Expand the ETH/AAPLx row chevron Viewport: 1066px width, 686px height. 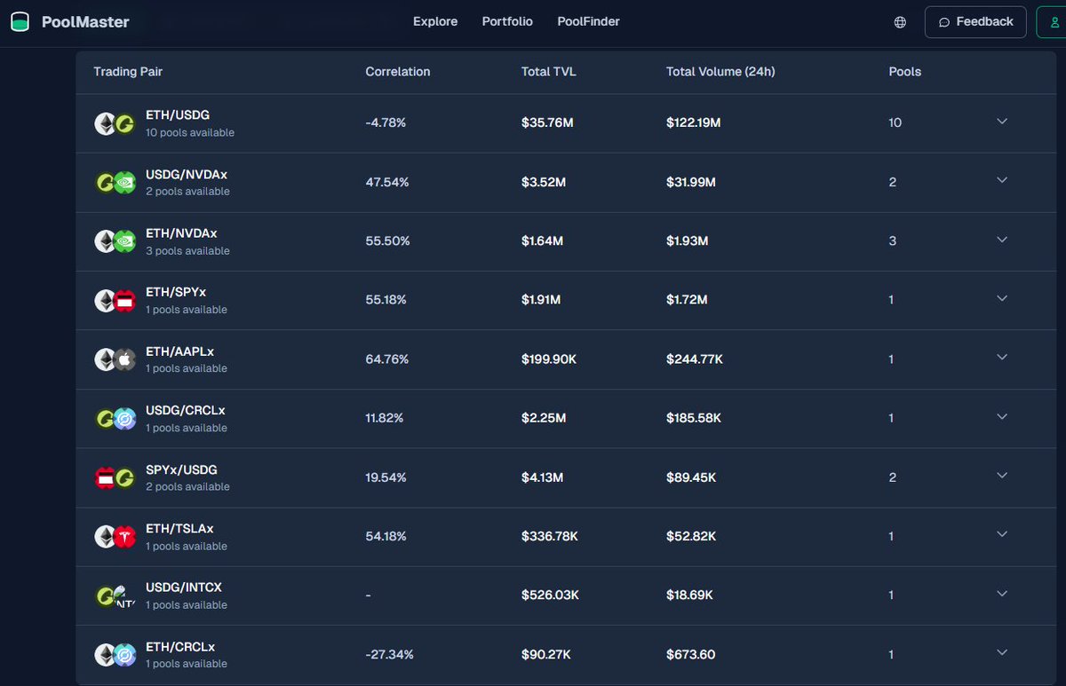point(1002,358)
